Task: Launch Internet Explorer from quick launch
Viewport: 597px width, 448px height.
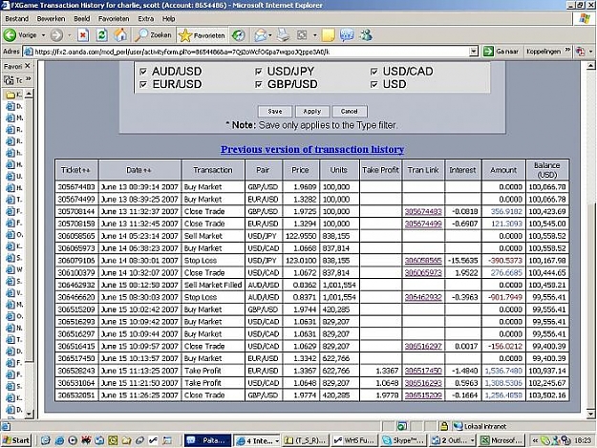Action: tap(59, 440)
